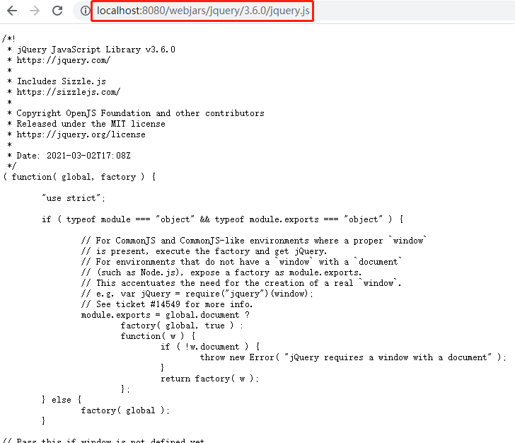
Task: Click the line 'factory( global, true ) :'
Action: 182,326
